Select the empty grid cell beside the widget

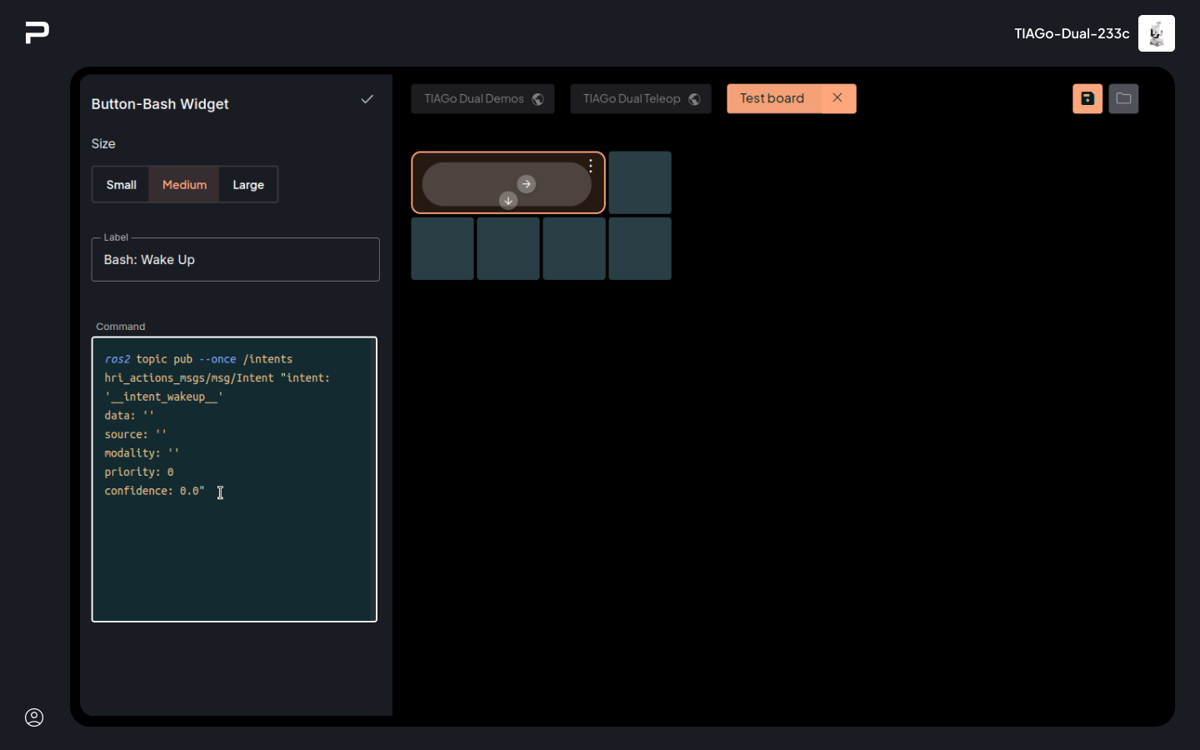(640, 182)
